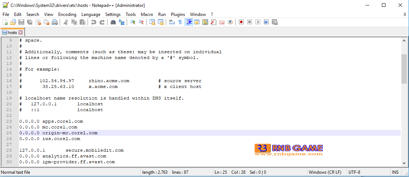This screenshot has width=409, height=177.
Task: Click line with analytics.ff.avast.com
Action: click(210, 156)
